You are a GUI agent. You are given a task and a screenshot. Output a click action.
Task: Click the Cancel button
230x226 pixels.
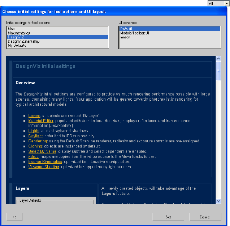tap(205, 217)
